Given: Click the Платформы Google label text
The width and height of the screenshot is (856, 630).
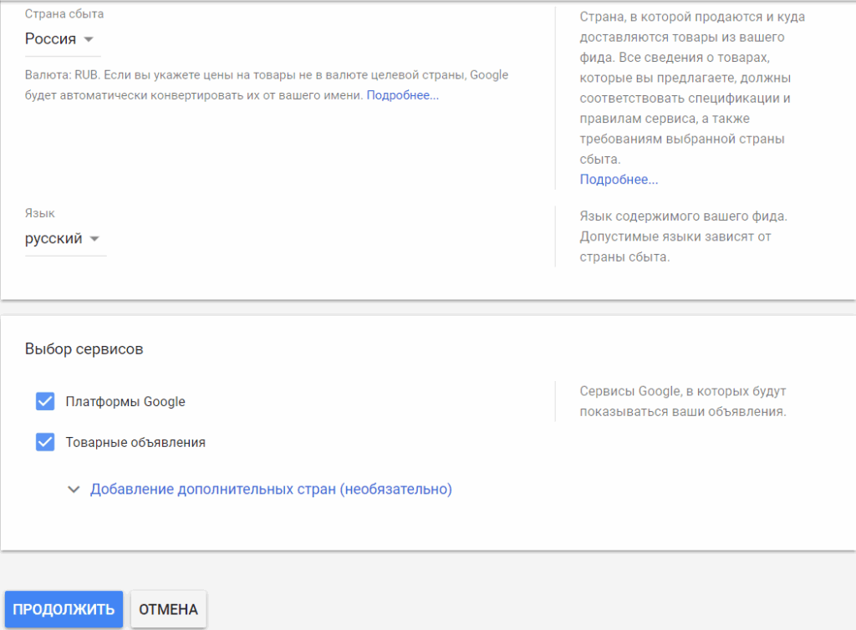Looking at the screenshot, I should tap(125, 402).
